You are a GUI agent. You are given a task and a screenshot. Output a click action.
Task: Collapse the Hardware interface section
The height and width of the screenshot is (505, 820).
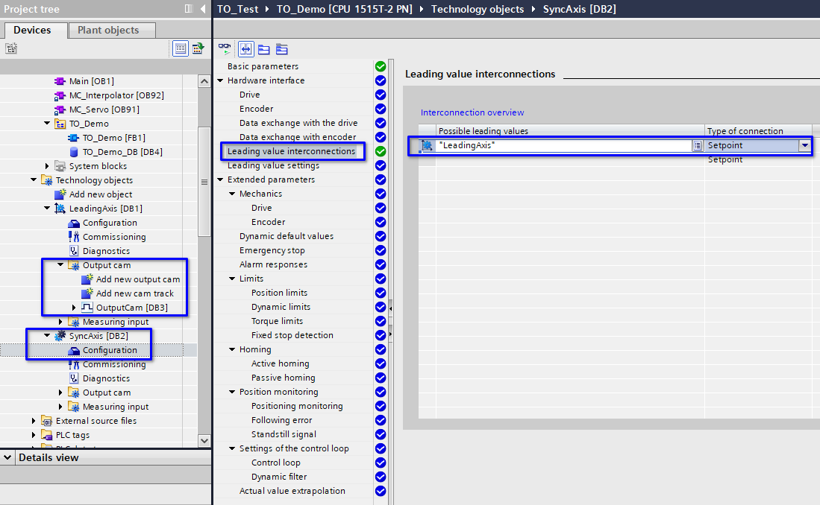click(x=220, y=80)
